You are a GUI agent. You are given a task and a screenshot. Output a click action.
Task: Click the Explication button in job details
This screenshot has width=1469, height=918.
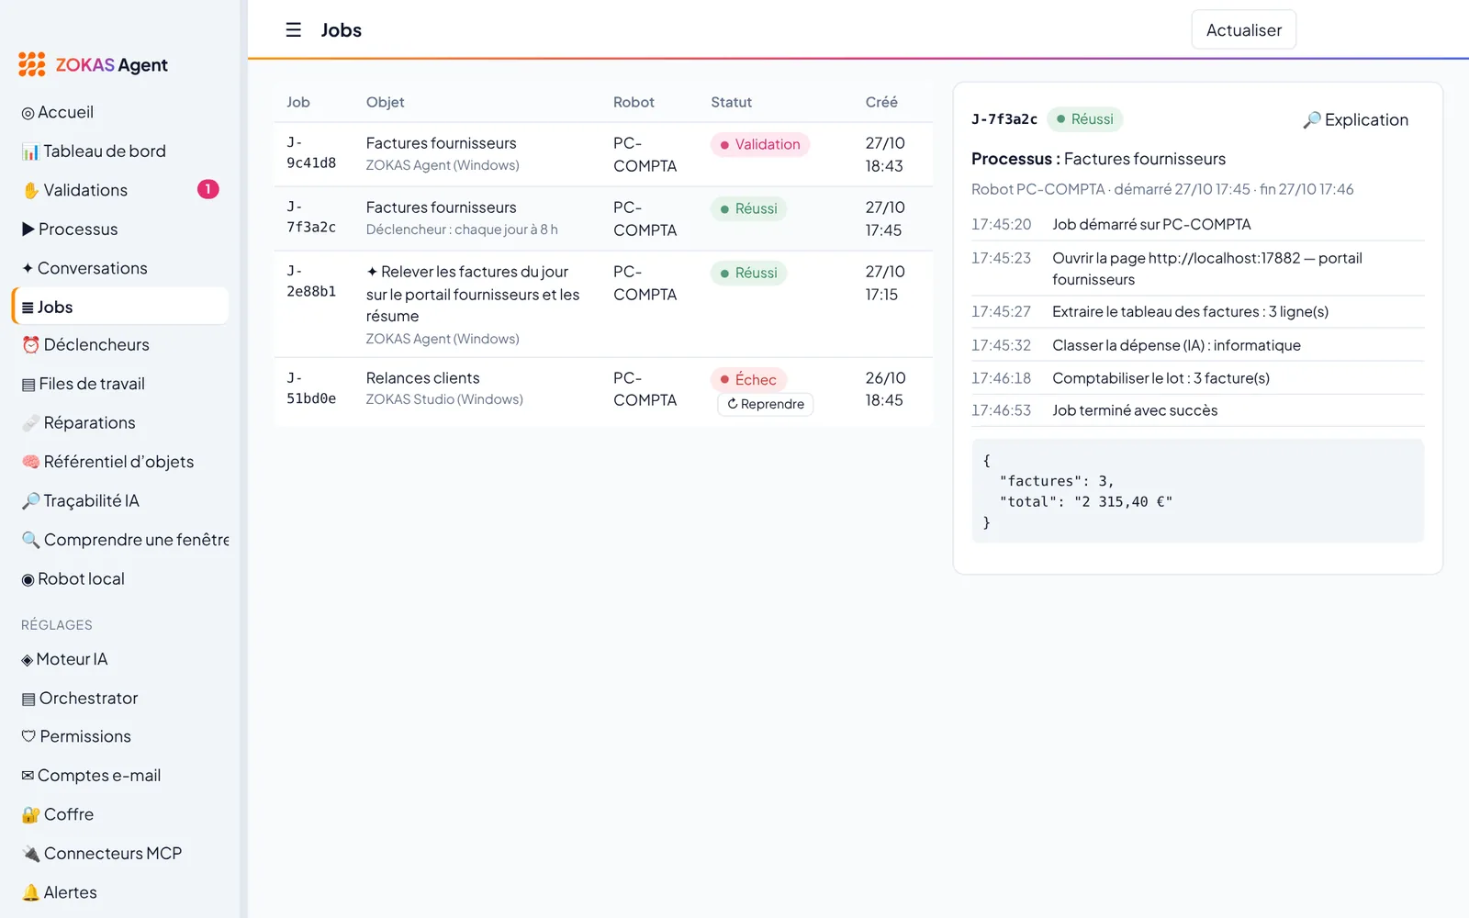coord(1355,119)
